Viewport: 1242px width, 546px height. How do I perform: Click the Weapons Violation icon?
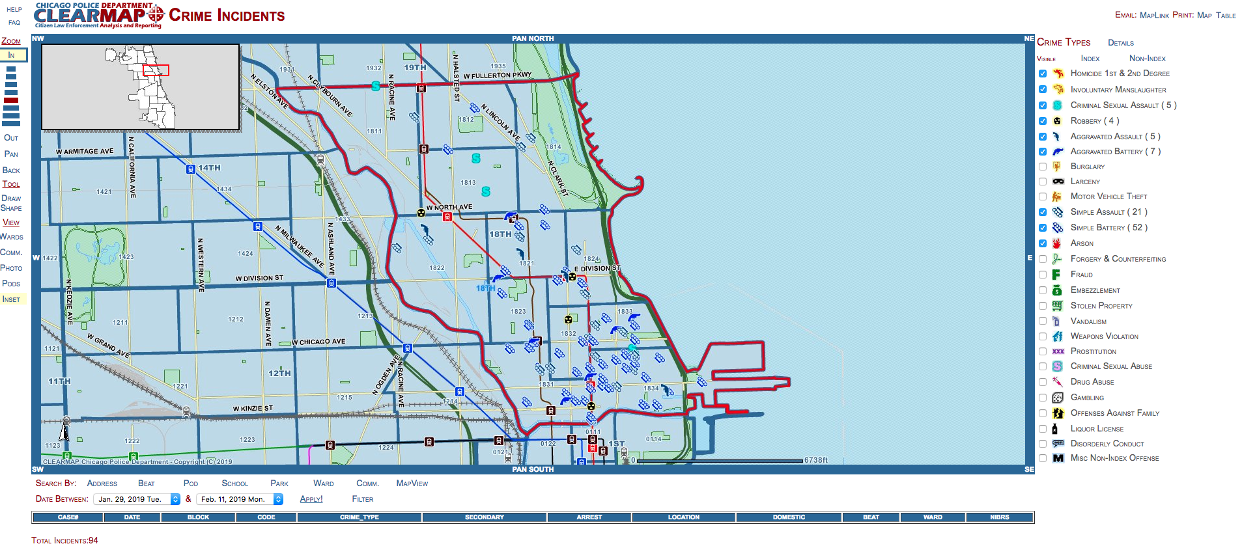click(1058, 336)
